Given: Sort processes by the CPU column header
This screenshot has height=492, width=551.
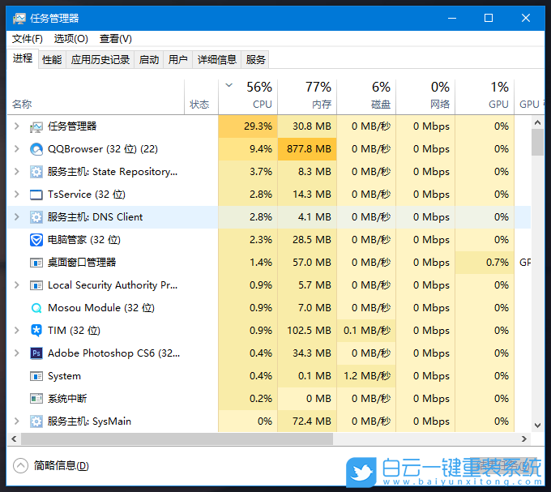Looking at the screenshot, I should pyautogui.click(x=248, y=96).
